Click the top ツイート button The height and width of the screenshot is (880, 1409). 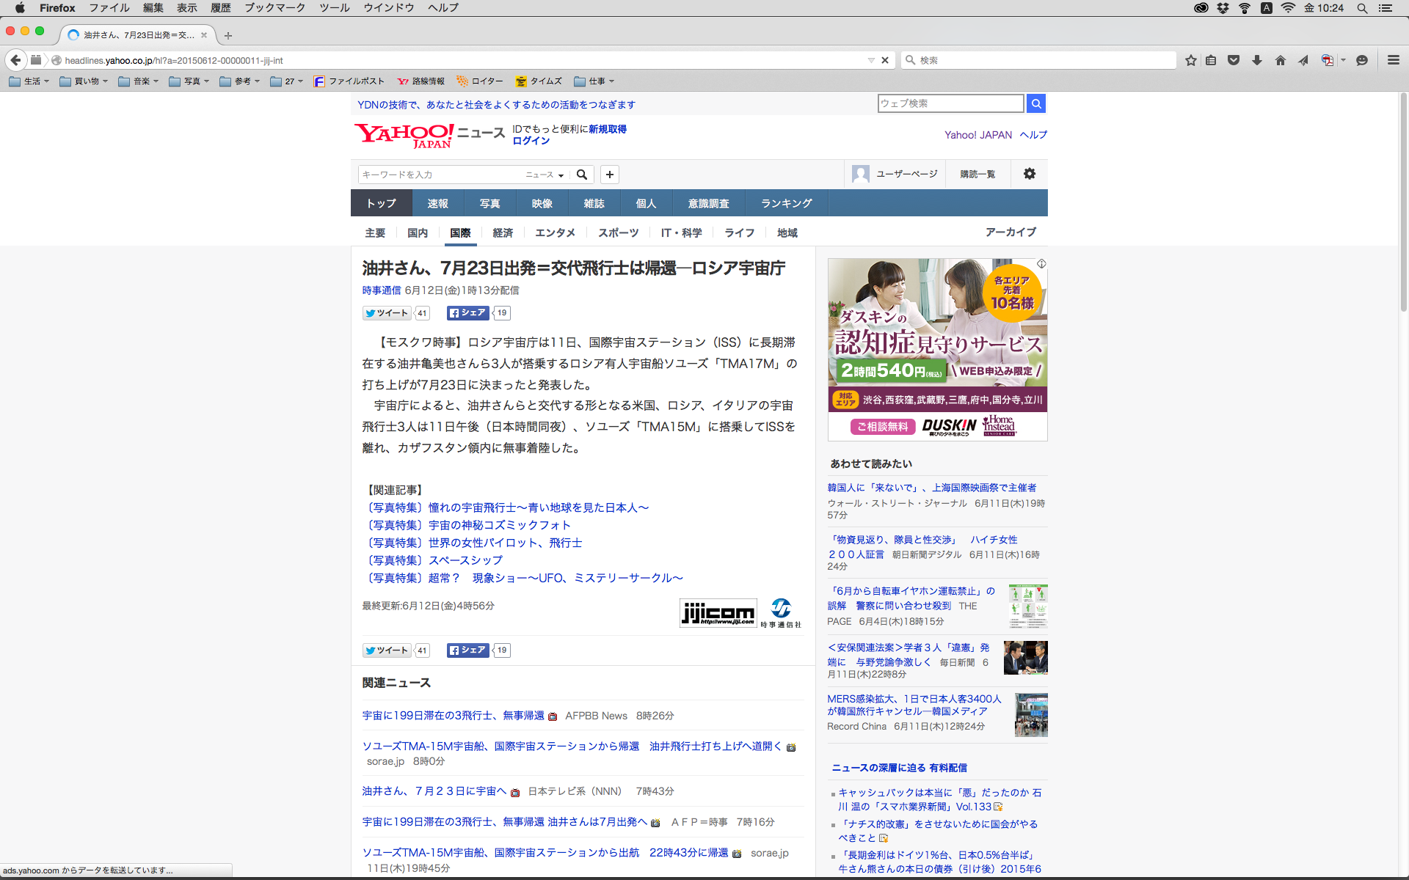click(x=387, y=313)
